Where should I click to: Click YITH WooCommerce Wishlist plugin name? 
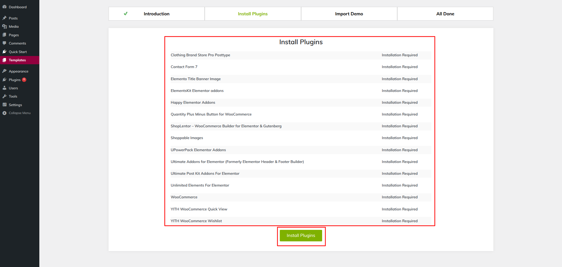[x=196, y=221]
